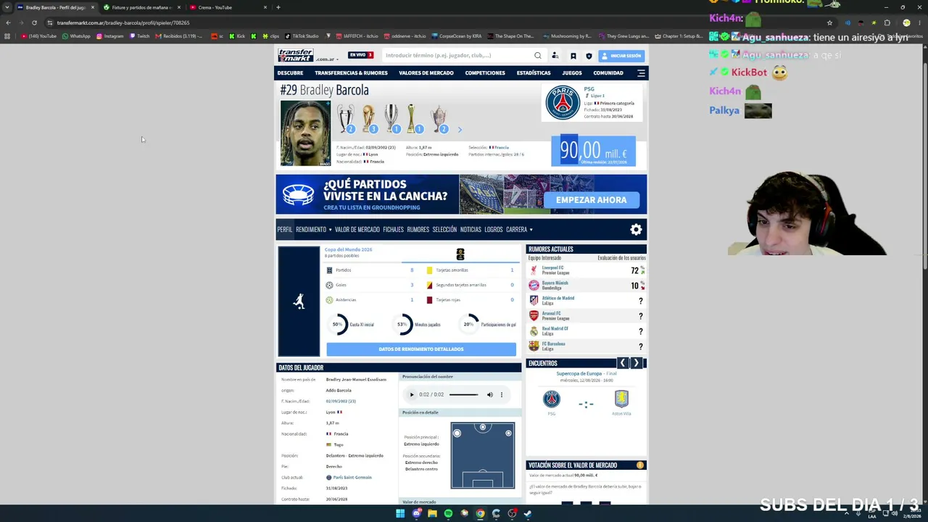
Task: Switch to the Valor de Mercado tab
Action: 357,230
